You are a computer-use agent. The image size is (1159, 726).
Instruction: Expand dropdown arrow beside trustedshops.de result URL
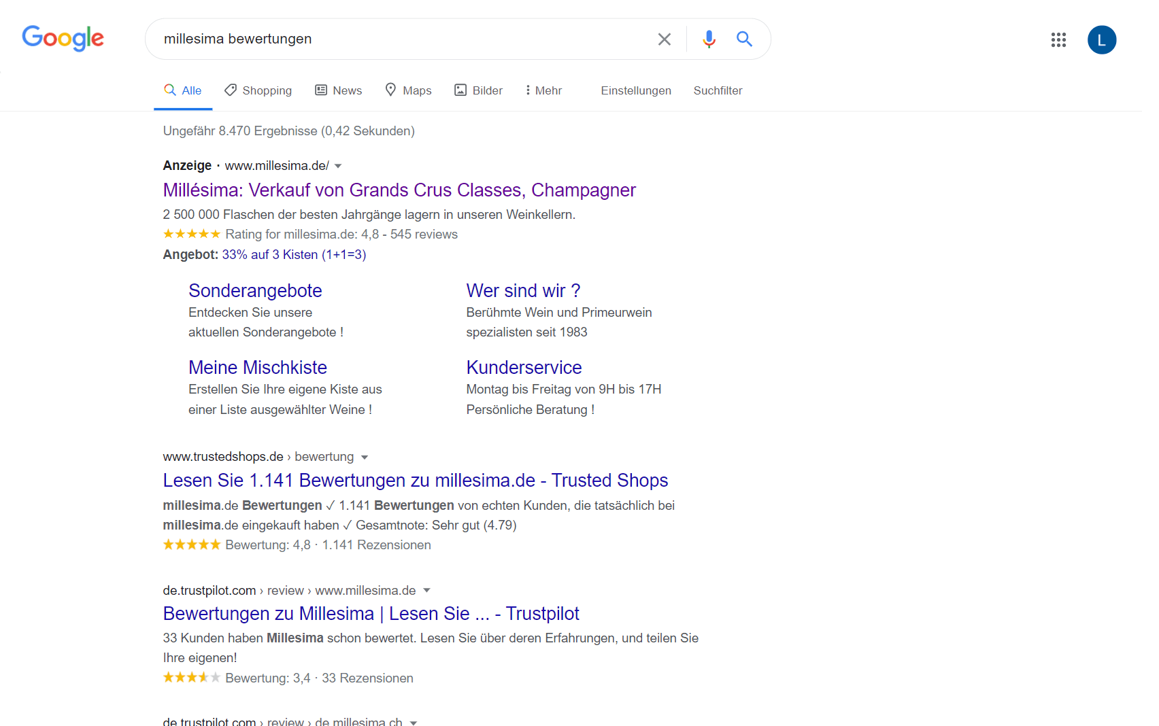[x=365, y=457]
